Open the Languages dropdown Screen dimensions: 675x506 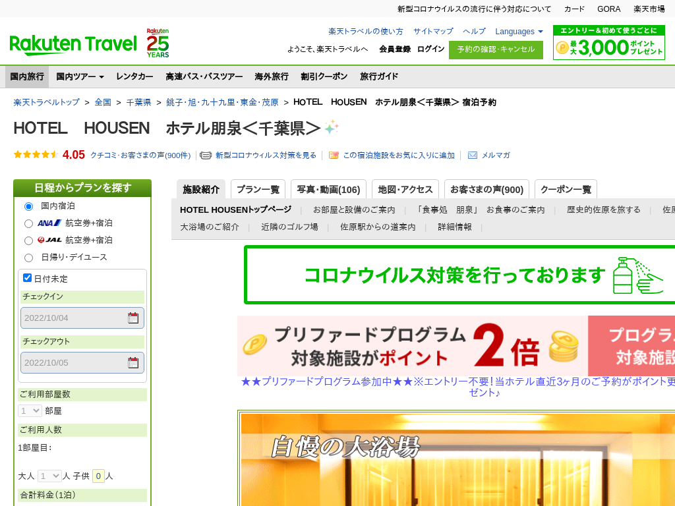(x=519, y=32)
